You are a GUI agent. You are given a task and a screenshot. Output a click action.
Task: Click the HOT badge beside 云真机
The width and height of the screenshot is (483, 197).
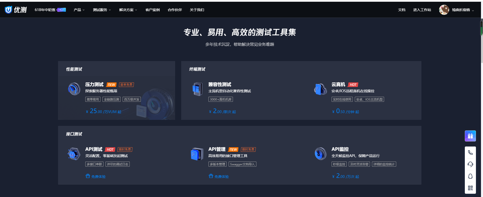click(x=353, y=85)
